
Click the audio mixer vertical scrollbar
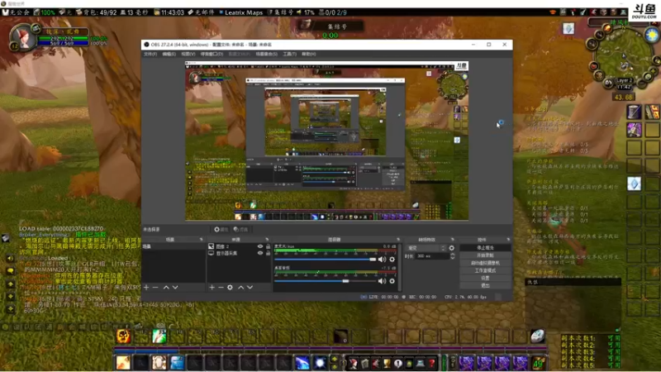[x=400, y=267]
